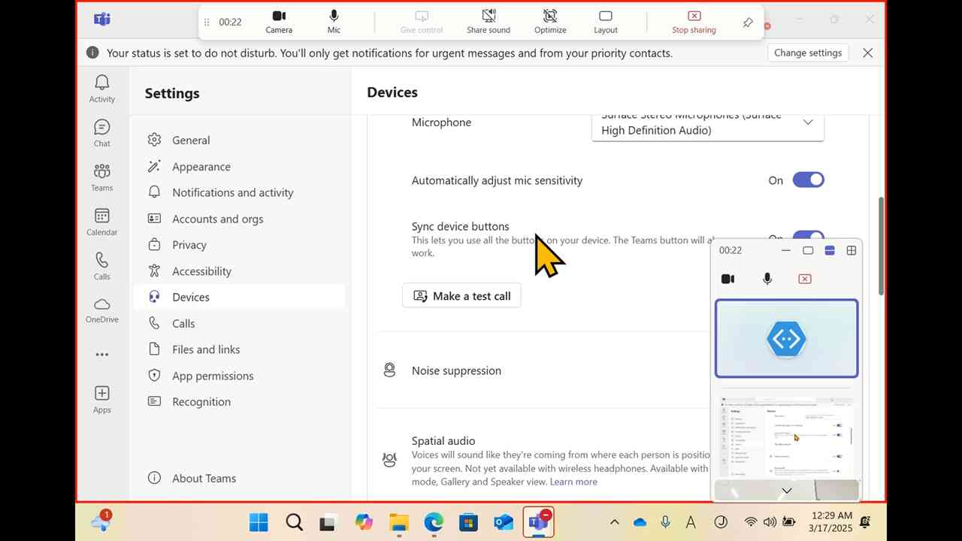Screen dimensions: 962x541
Task: Click the Teams logo at top left
Action: 102,20
